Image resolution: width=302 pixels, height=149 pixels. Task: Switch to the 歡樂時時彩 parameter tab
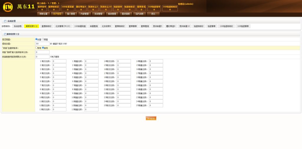tap(120, 26)
